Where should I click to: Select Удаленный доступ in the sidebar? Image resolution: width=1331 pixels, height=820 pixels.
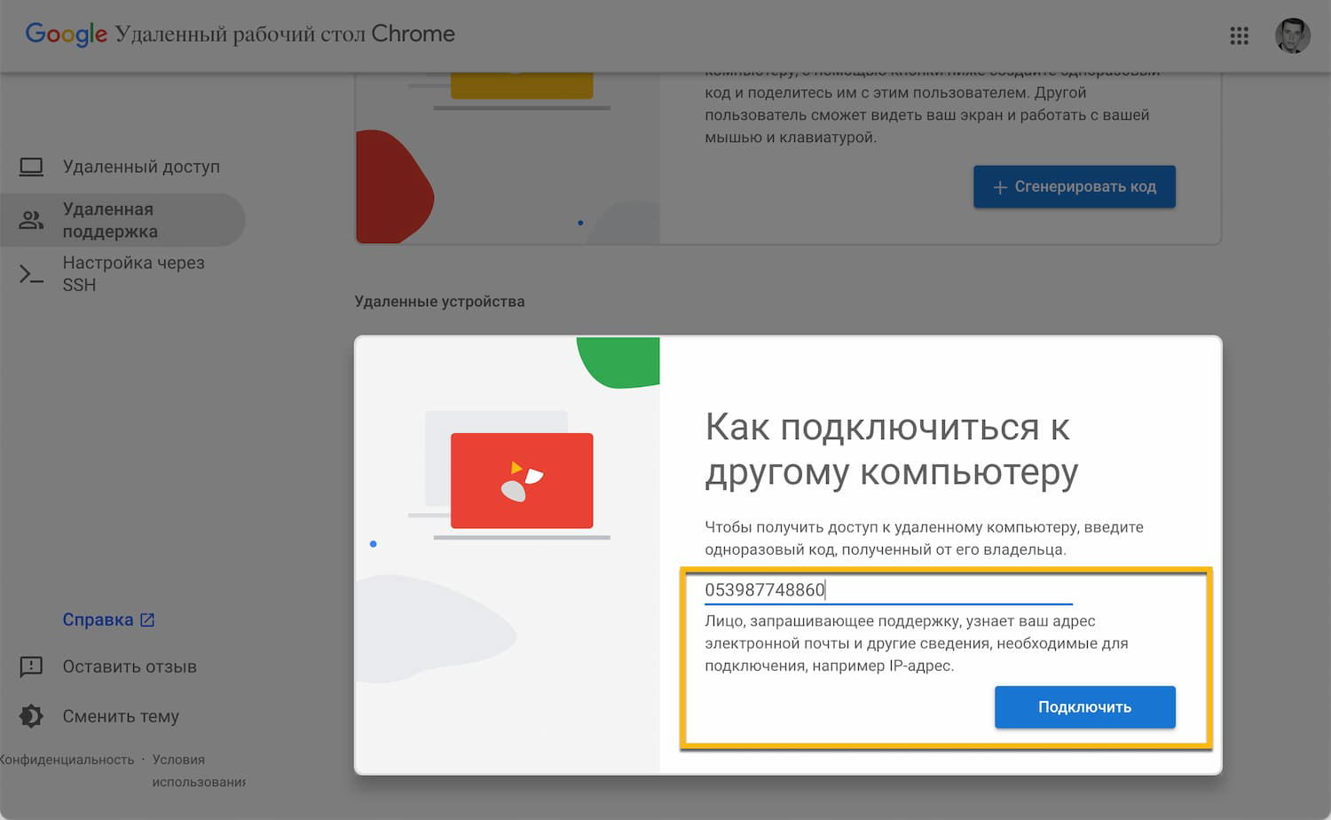point(142,165)
